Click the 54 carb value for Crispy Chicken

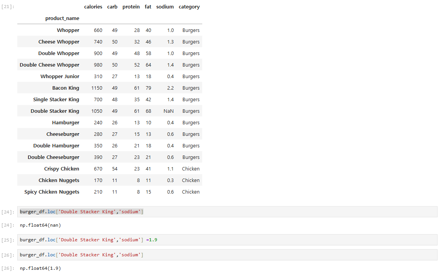tap(115, 169)
